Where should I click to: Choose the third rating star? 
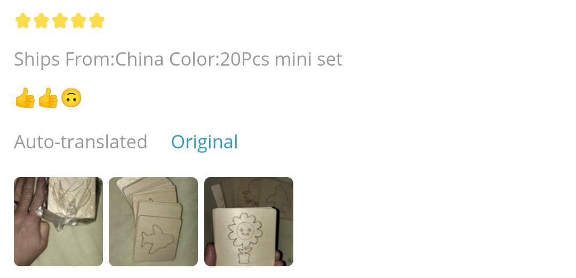(60, 21)
